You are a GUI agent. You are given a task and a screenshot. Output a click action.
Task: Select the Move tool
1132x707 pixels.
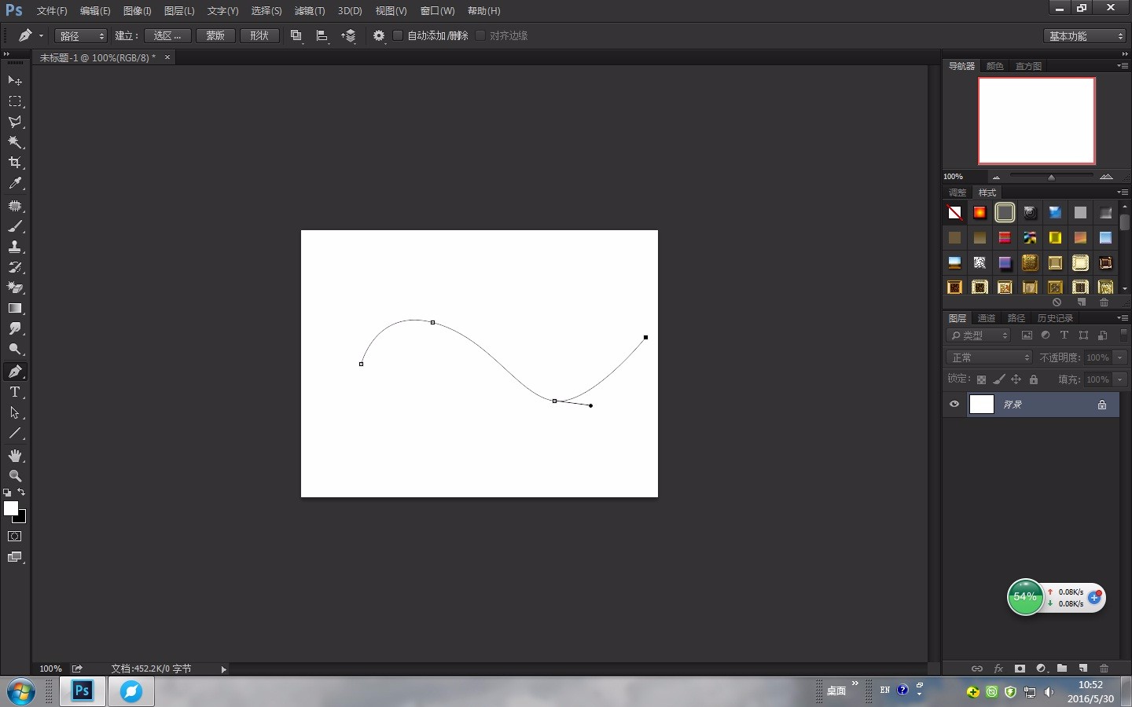(15, 81)
